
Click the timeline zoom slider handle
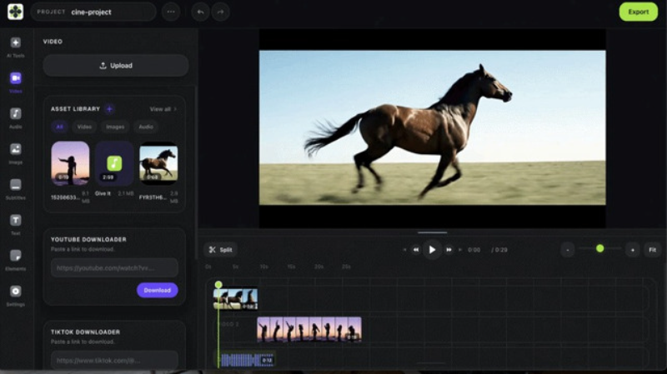click(599, 248)
